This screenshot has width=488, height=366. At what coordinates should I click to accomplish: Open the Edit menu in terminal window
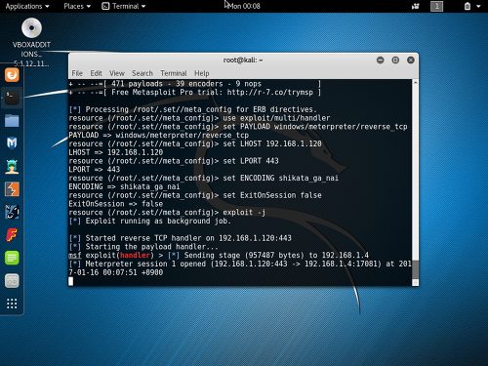[x=96, y=73]
